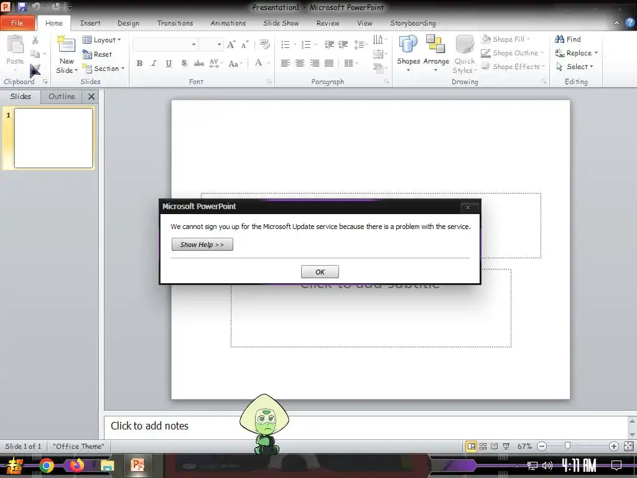The image size is (637, 478).
Task: Click the Clear Formatting icon
Action: pyautogui.click(x=264, y=44)
